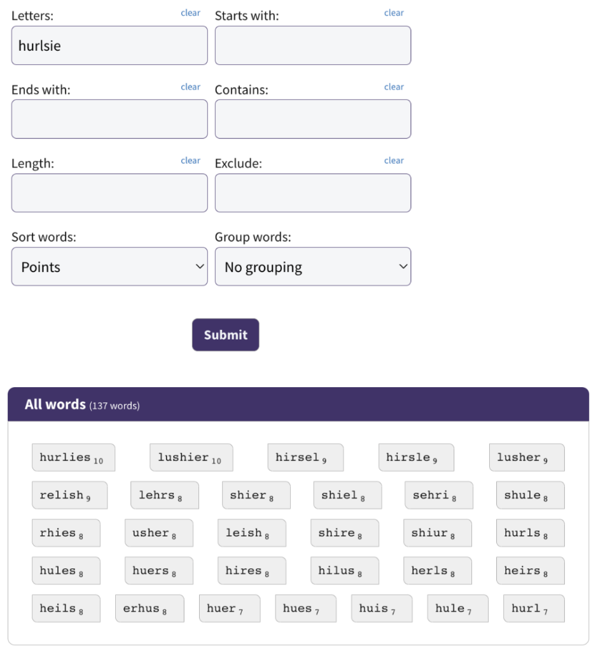This screenshot has width=605, height=651.
Task: Clear the Length field
Action: [x=190, y=160]
